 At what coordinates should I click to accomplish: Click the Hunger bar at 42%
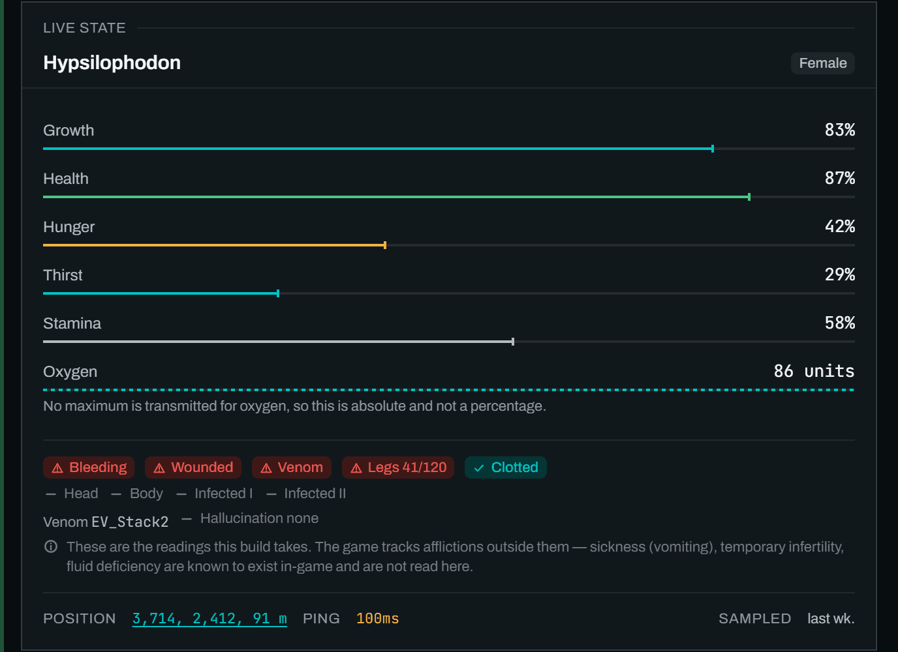click(449, 245)
